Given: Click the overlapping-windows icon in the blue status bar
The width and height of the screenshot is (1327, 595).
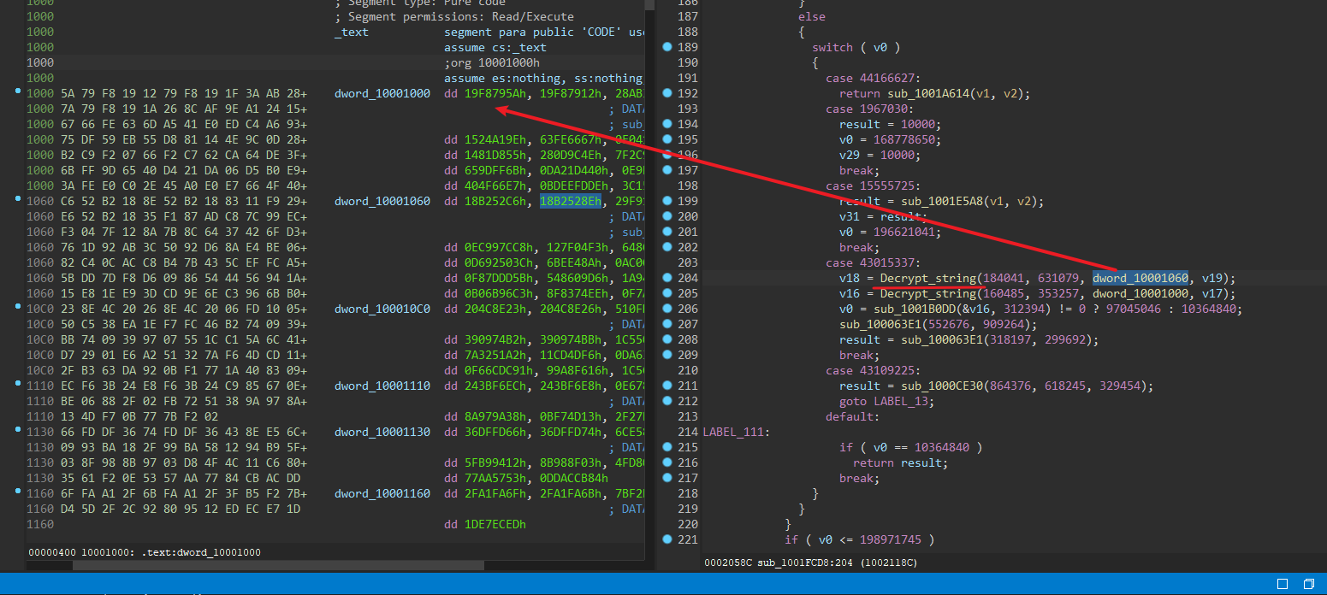Looking at the screenshot, I should pyautogui.click(x=1309, y=584).
